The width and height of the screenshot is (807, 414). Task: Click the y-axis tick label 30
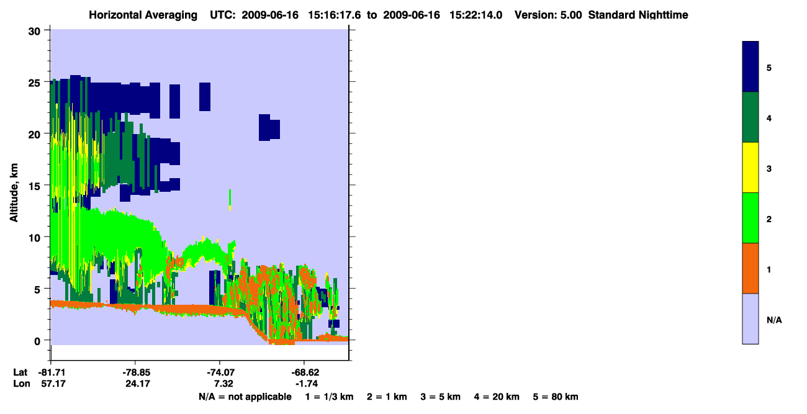[35, 30]
